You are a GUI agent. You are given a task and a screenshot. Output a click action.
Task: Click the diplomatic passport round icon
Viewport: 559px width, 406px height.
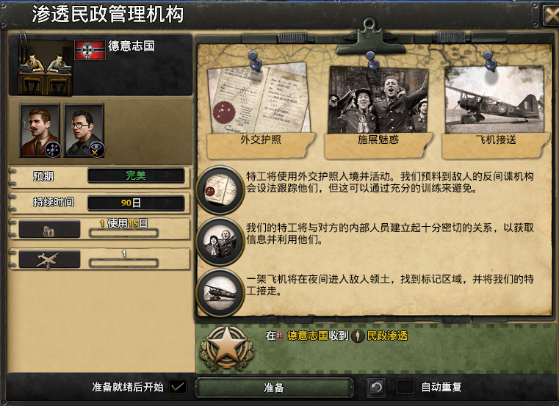[220, 190]
